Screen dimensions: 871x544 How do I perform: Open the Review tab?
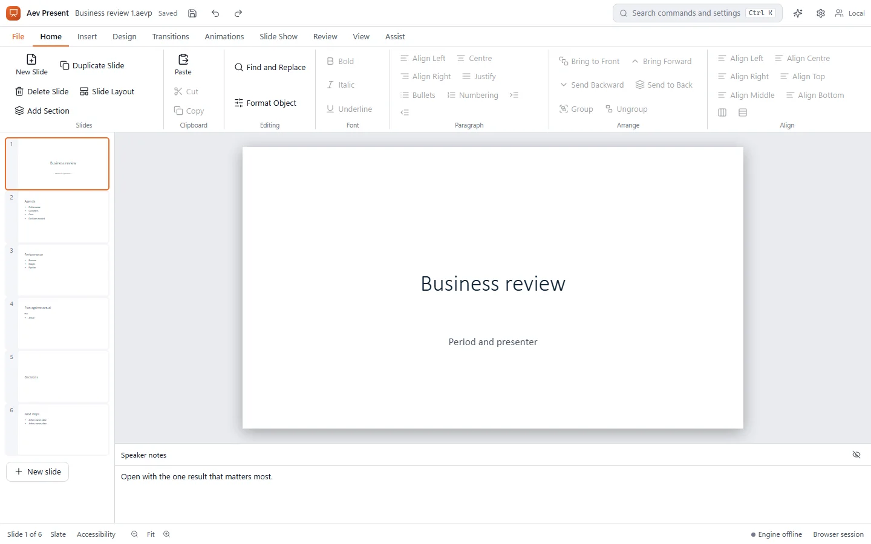[x=325, y=36]
